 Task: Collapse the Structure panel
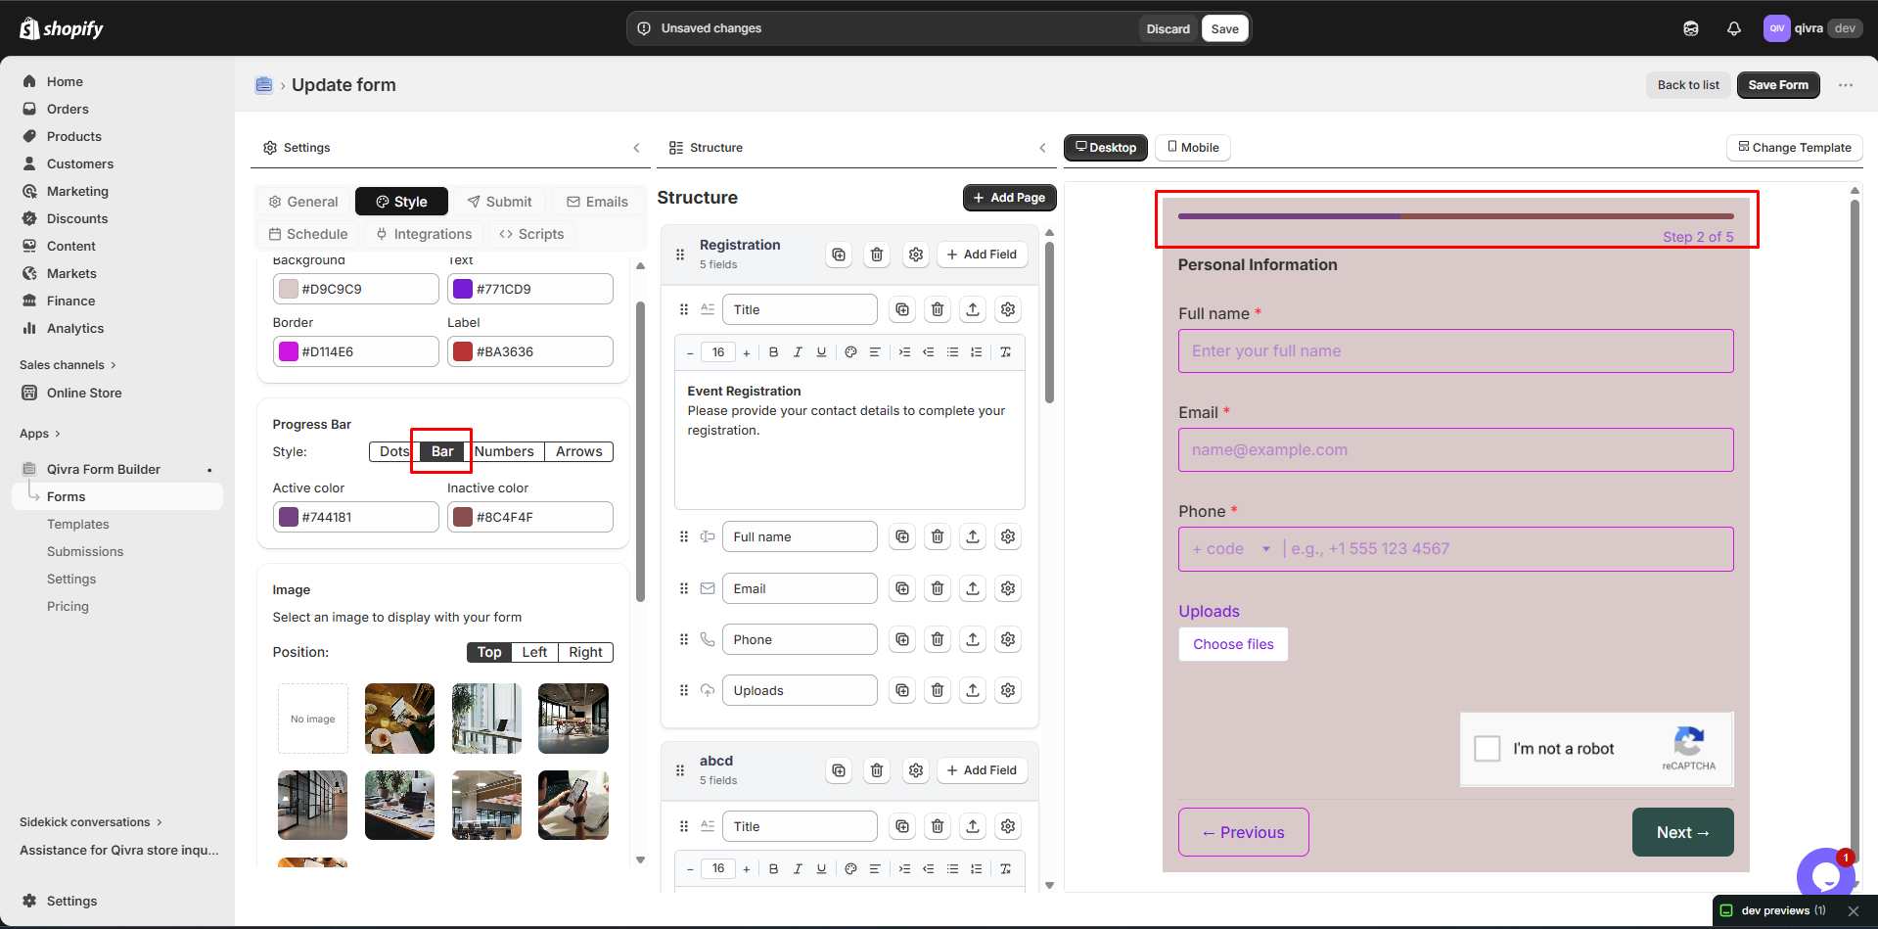pos(1042,148)
